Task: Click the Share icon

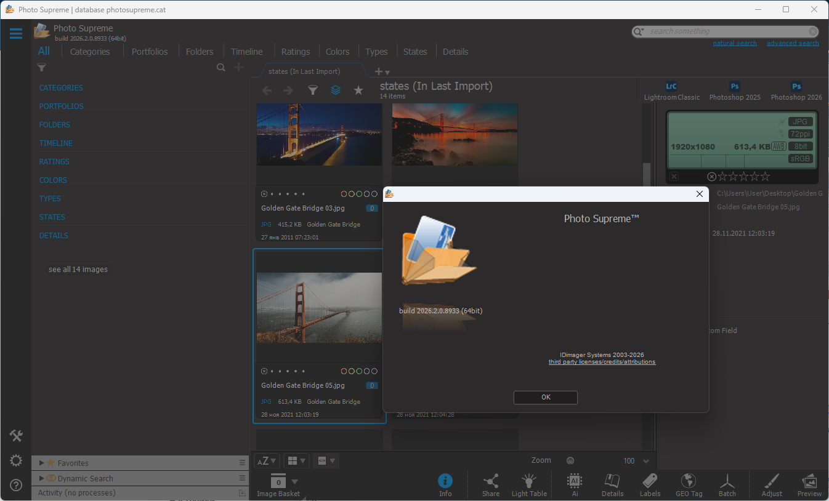Action: click(x=491, y=481)
